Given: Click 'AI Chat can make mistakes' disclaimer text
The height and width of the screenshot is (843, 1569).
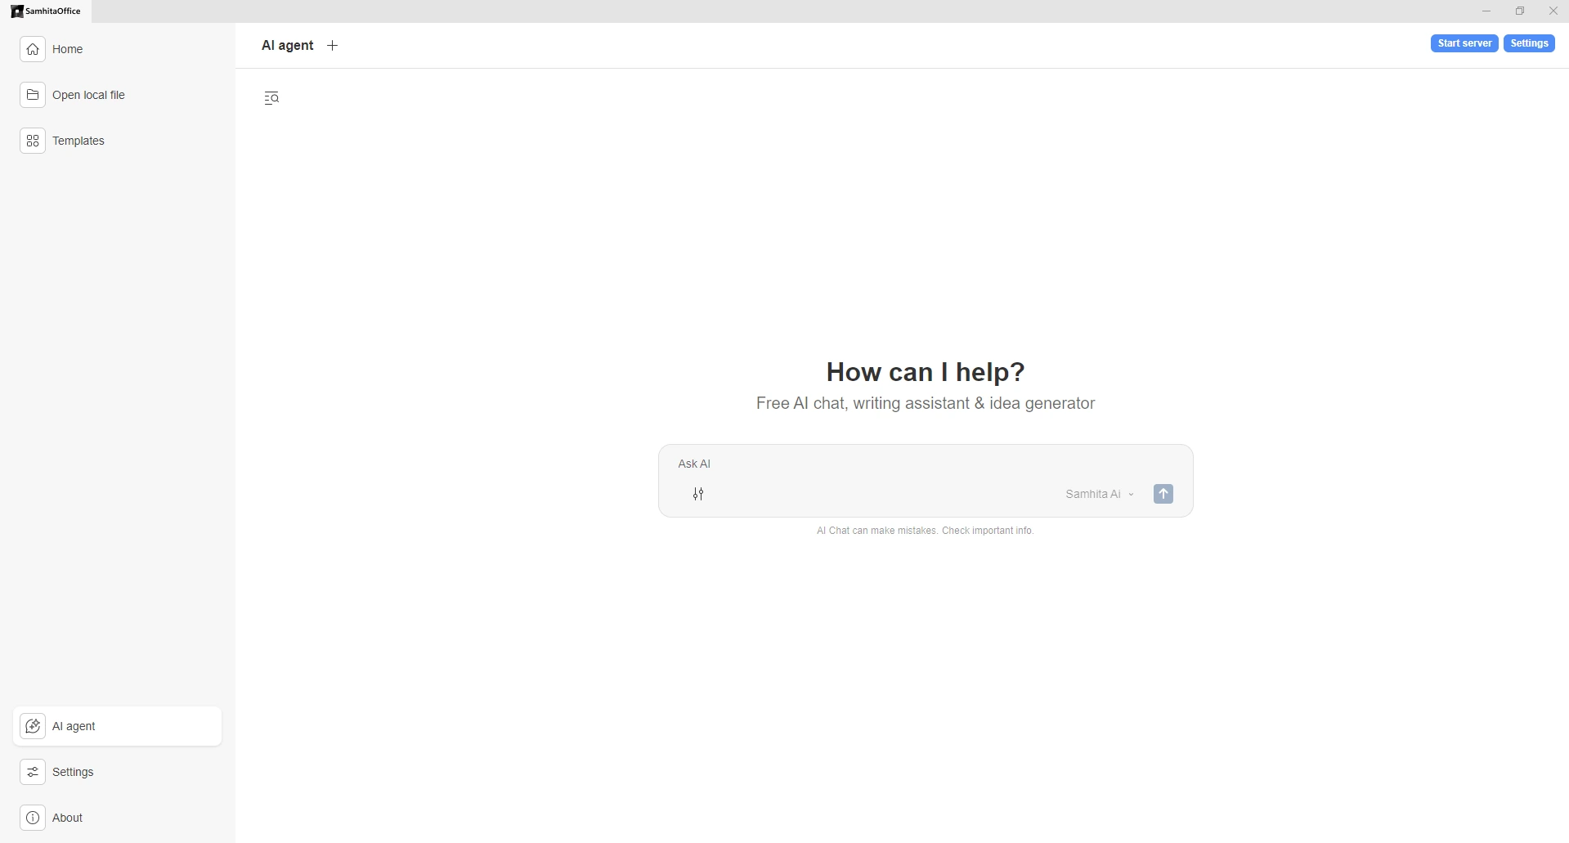Looking at the screenshot, I should click(926, 531).
